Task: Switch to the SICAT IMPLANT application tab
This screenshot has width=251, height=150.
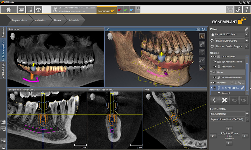Action: click(107, 10)
